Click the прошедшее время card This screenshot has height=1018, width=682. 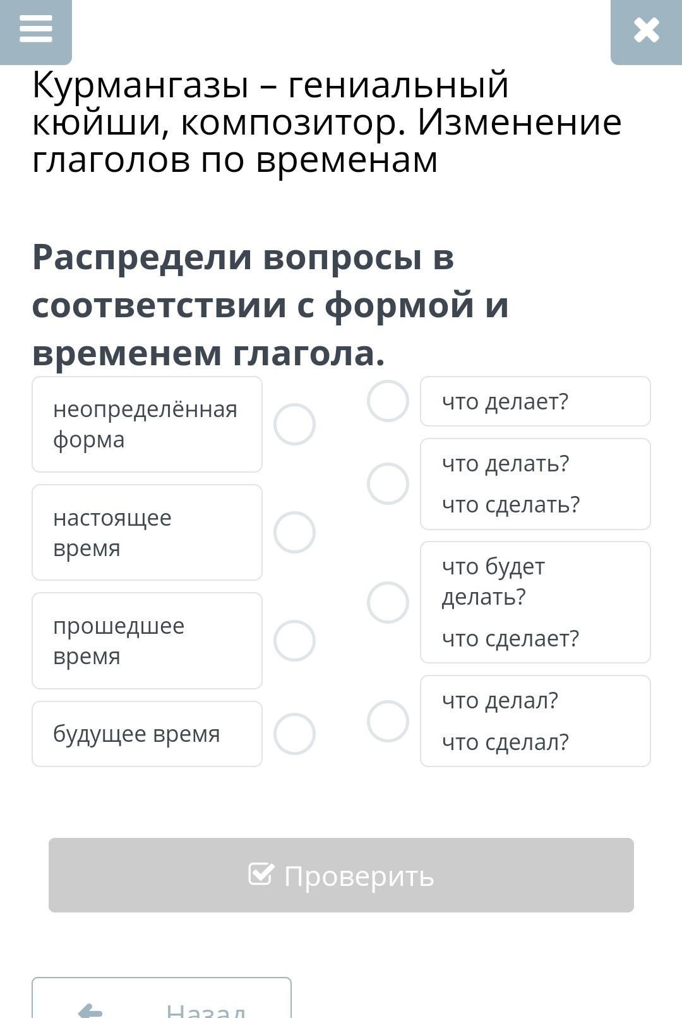coord(147,641)
